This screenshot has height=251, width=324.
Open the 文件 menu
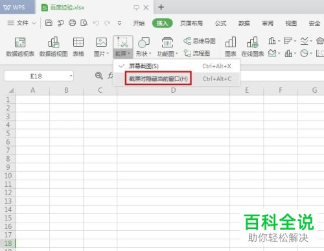[x=22, y=23]
